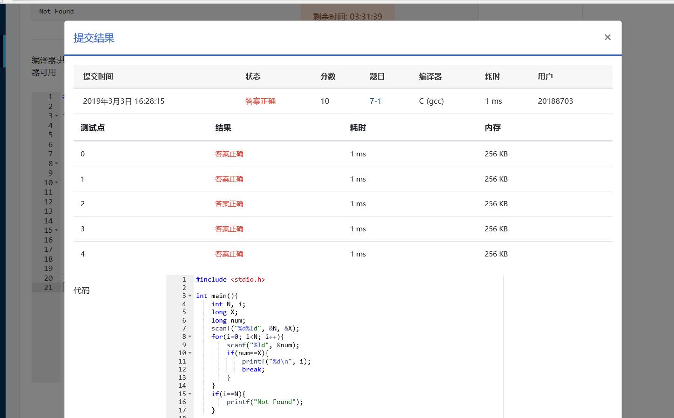Click submission time 2019年3月3日 16:28:15
The width and height of the screenshot is (674, 418).
click(124, 101)
